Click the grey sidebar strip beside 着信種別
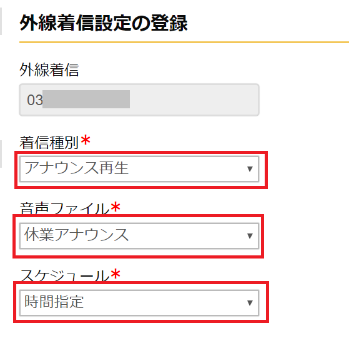Image resolution: width=349 pixels, height=338 pixels. [1, 154]
